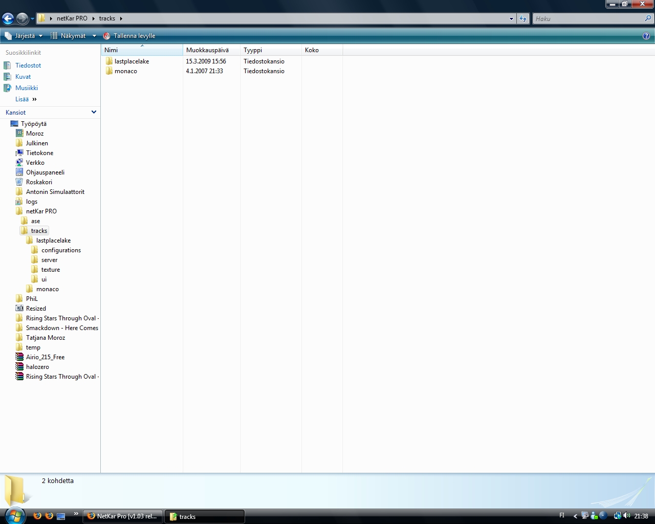
Task: Click the Airio_215_Free archive icon
Action: pos(19,357)
